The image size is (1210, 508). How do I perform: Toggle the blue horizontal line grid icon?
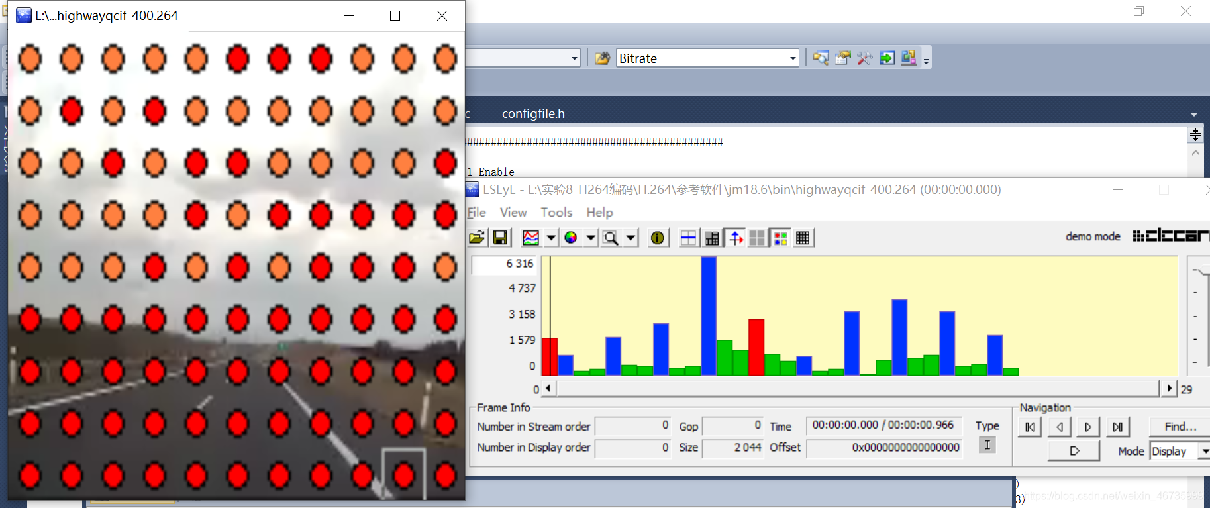click(x=689, y=238)
